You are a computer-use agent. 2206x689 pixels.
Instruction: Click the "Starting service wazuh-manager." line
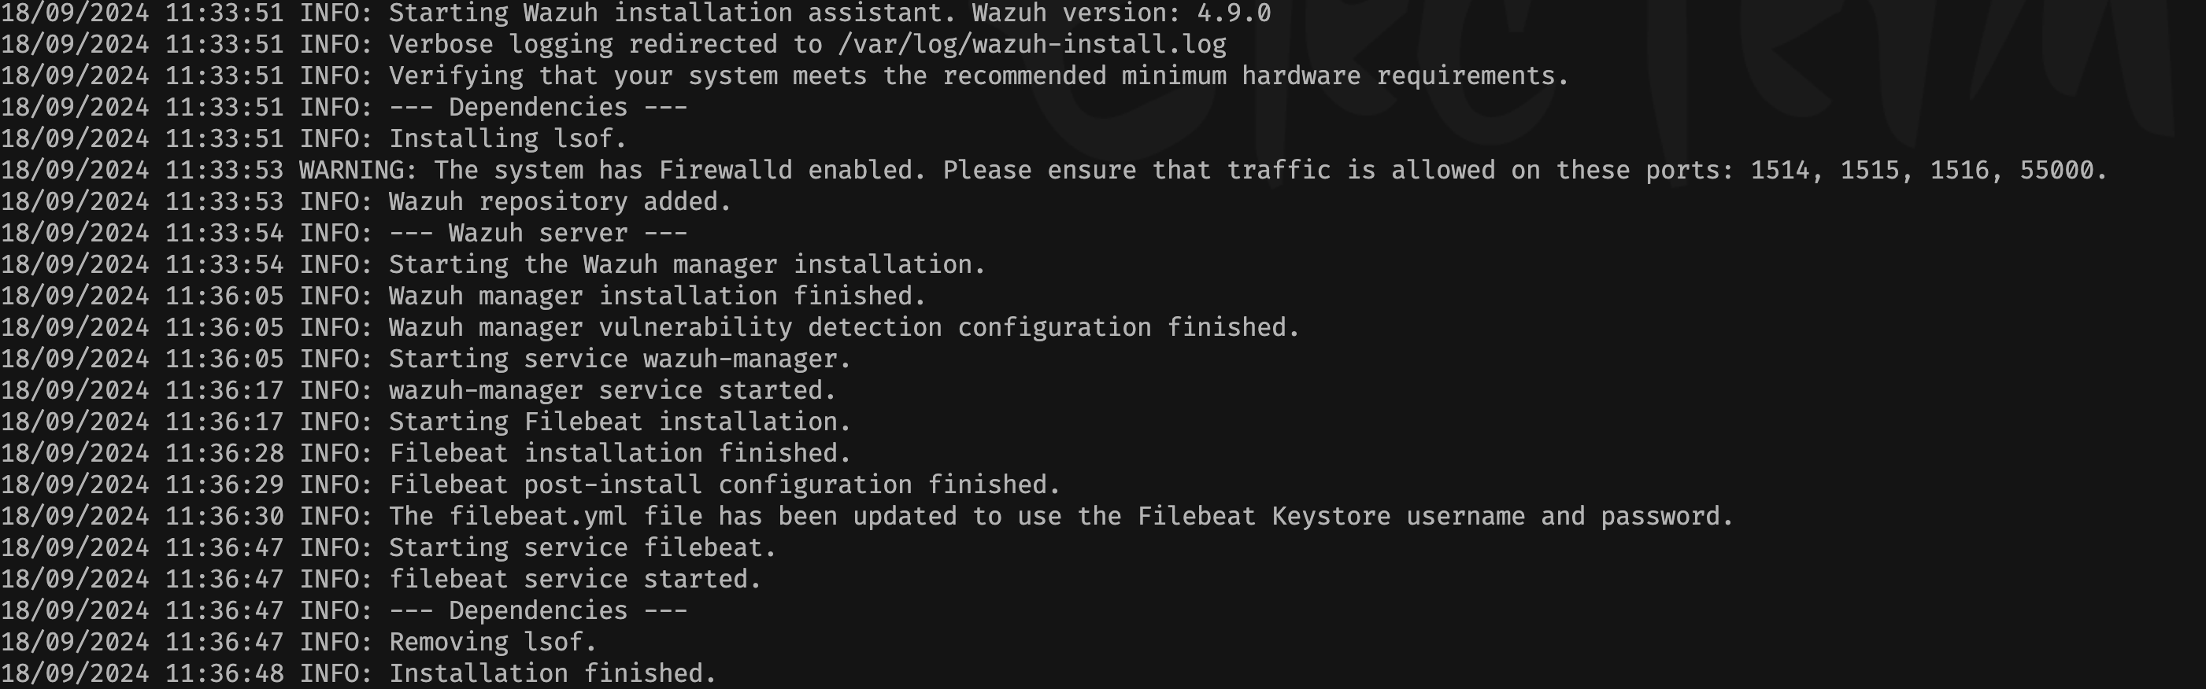[620, 359]
